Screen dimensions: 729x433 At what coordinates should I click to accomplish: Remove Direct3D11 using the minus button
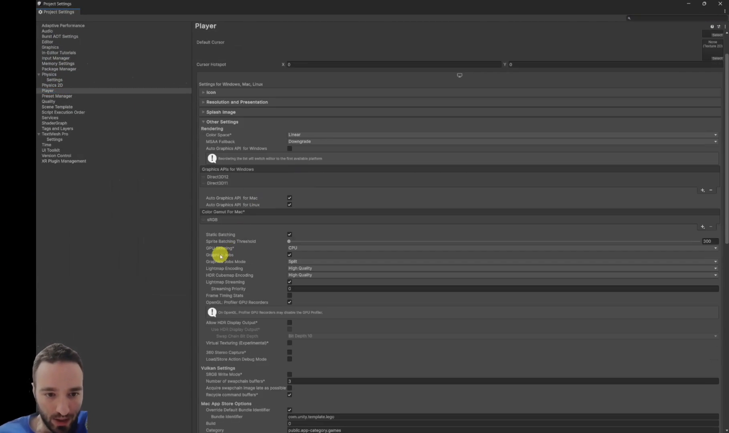[711, 190]
